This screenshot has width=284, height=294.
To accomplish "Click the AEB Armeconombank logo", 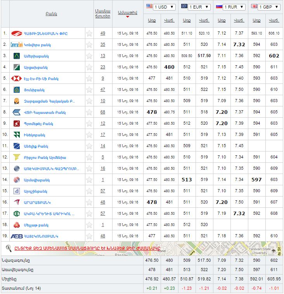I will point(17,236).
